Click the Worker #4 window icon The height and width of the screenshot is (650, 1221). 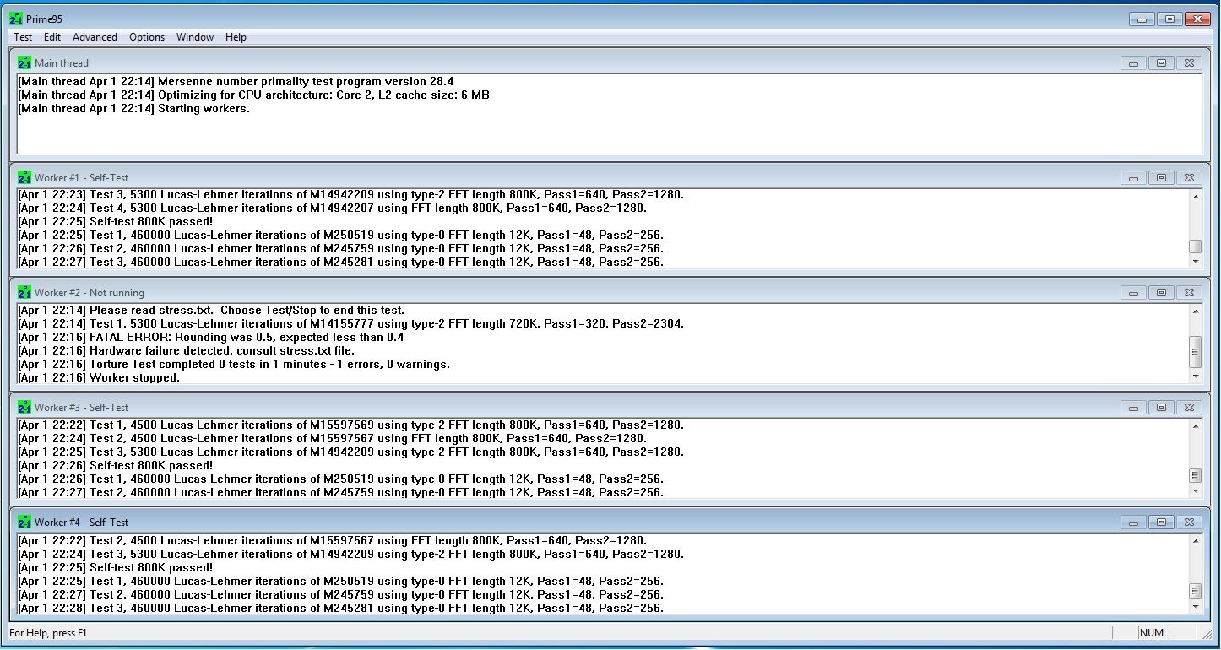24,522
